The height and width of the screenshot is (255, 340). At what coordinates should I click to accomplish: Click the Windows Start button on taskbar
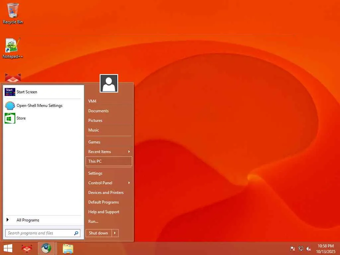coord(8,248)
